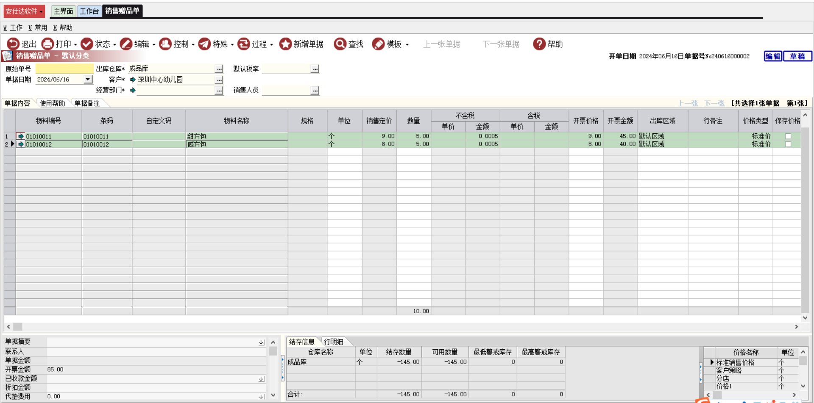Click the 成品库 stock row
Image resolution: width=814 pixels, height=403 pixels.
(x=425, y=362)
